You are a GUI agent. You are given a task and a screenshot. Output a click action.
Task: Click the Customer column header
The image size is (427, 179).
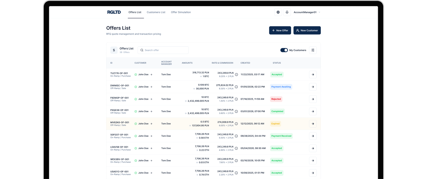[x=140, y=63]
